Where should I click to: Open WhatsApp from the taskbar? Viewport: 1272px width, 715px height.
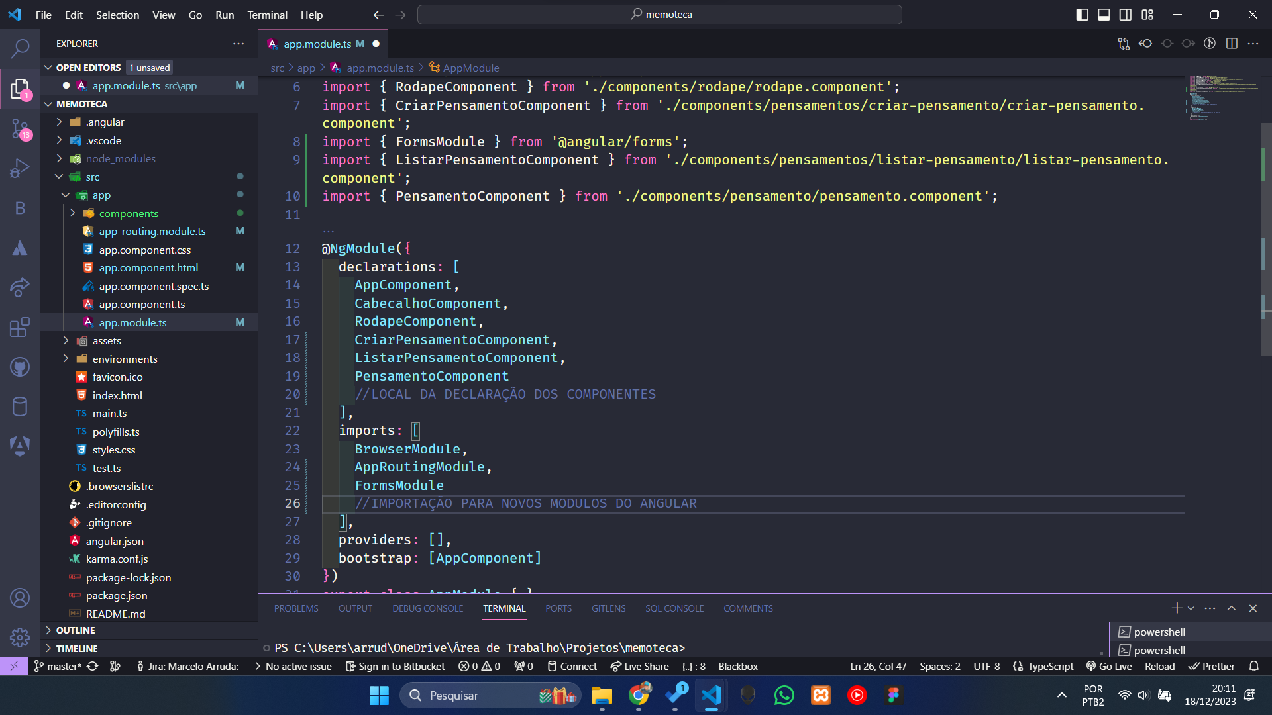(x=784, y=695)
